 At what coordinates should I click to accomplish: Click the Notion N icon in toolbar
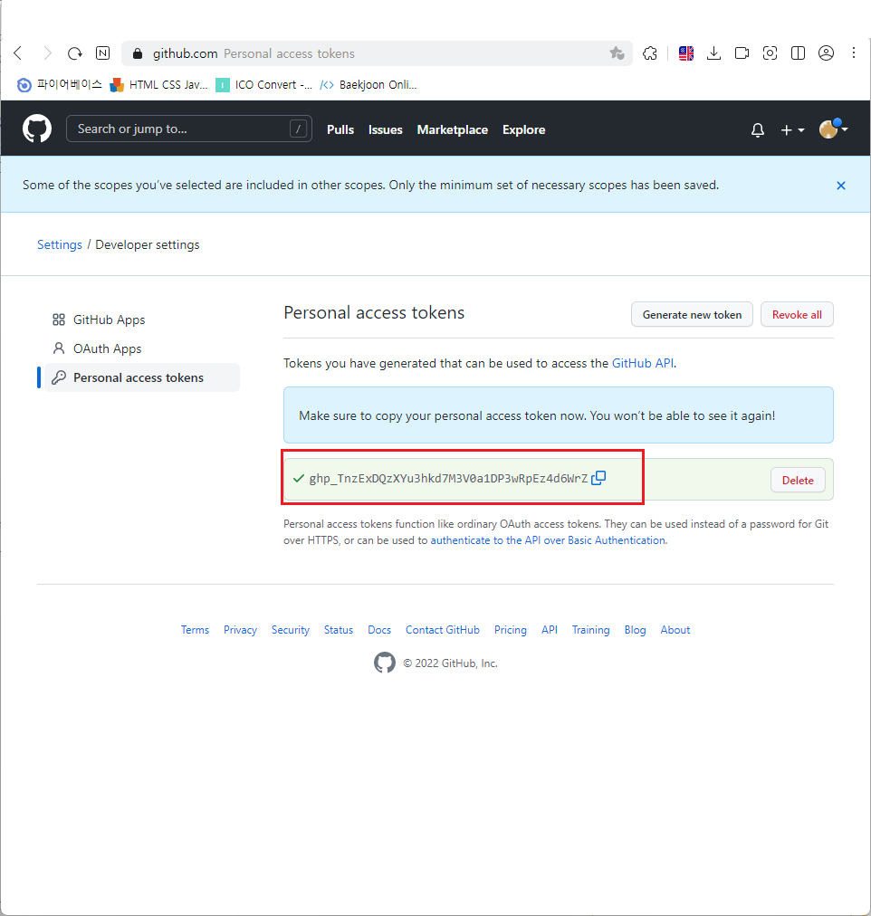(103, 53)
